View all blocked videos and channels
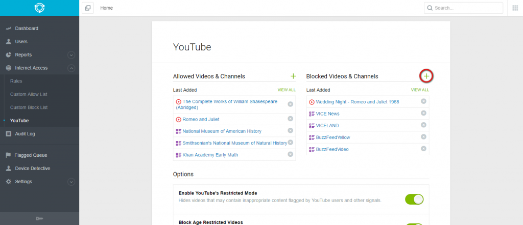Viewport: 523px width, 225px height. (x=420, y=90)
